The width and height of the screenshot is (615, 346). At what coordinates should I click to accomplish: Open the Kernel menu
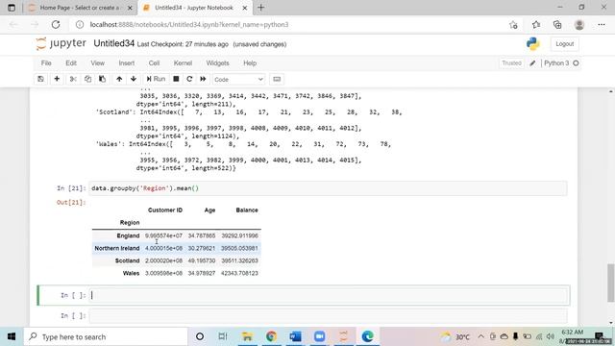tap(183, 63)
